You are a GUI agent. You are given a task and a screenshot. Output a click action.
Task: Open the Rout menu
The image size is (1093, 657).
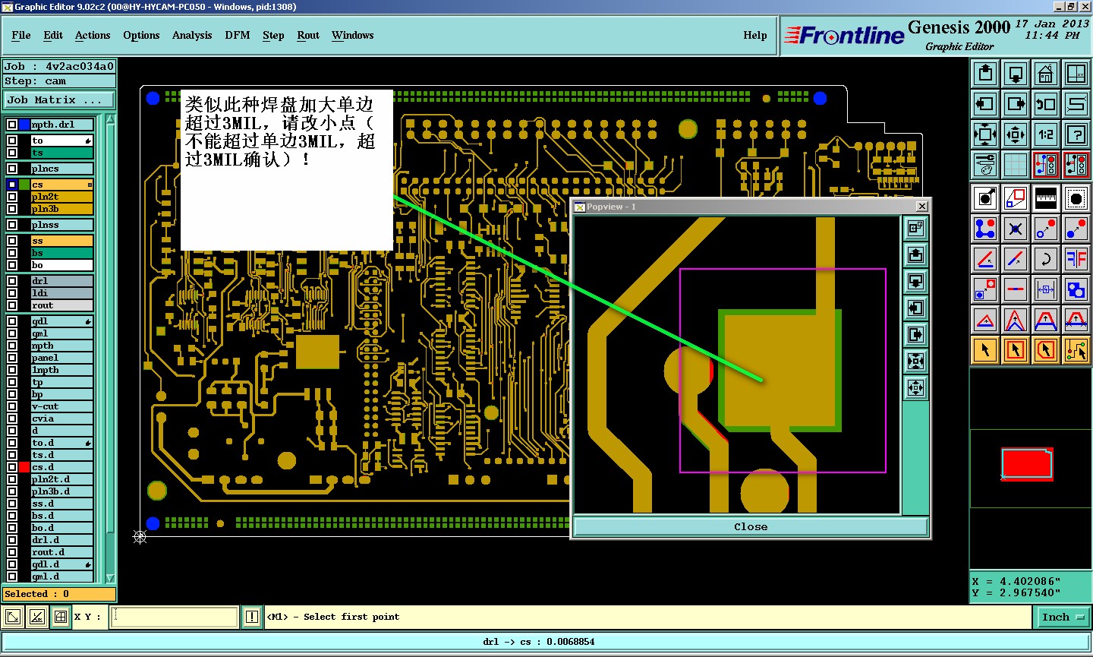pyautogui.click(x=308, y=36)
